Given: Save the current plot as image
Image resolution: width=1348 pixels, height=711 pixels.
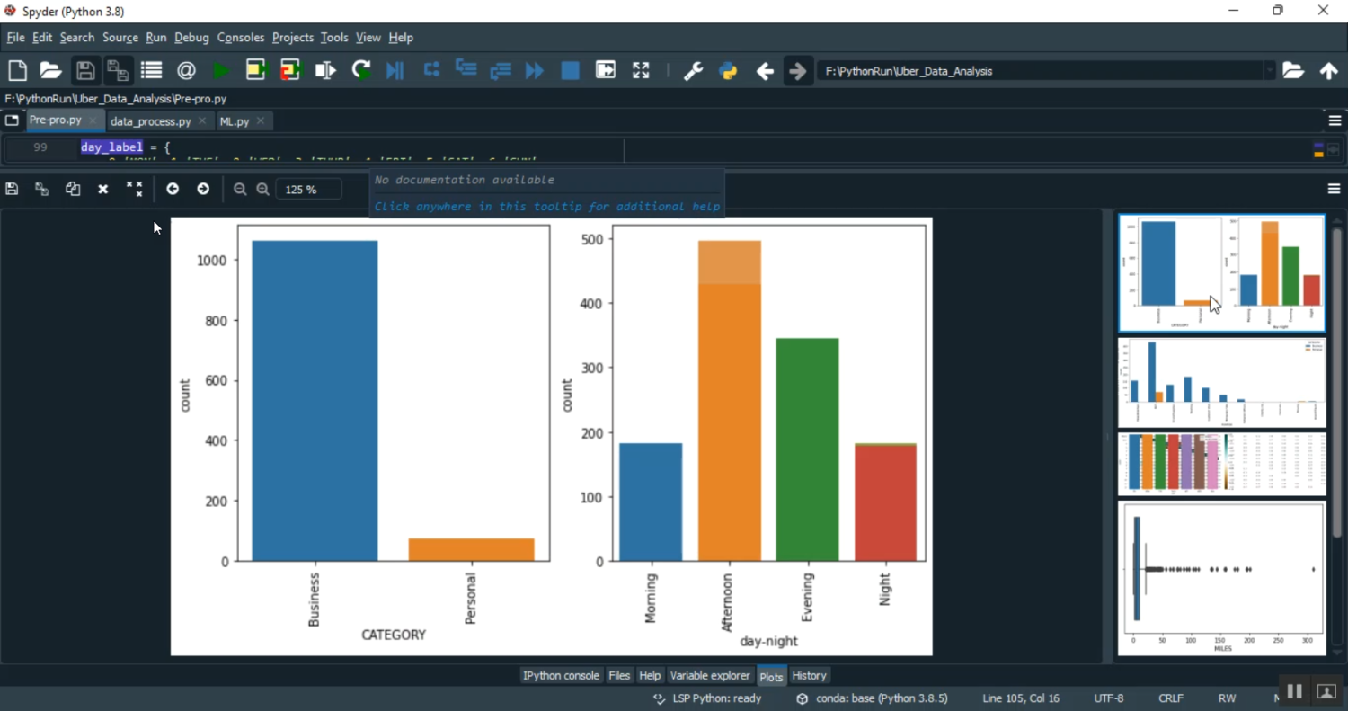Looking at the screenshot, I should pos(12,189).
